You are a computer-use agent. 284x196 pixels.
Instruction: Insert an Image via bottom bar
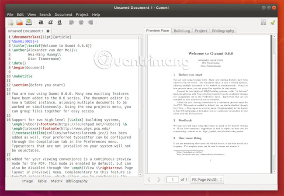(28, 181)
